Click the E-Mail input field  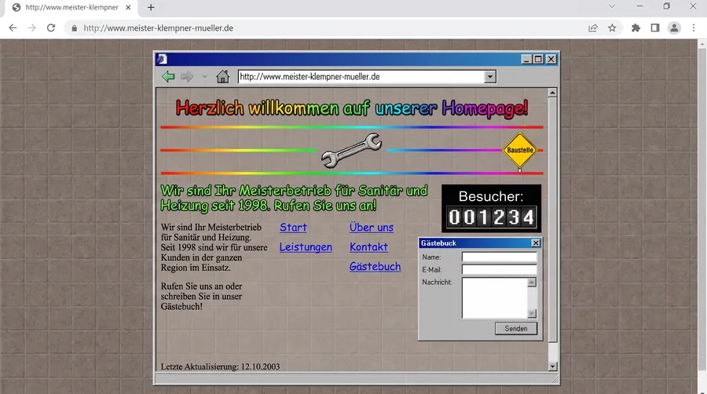(x=499, y=270)
